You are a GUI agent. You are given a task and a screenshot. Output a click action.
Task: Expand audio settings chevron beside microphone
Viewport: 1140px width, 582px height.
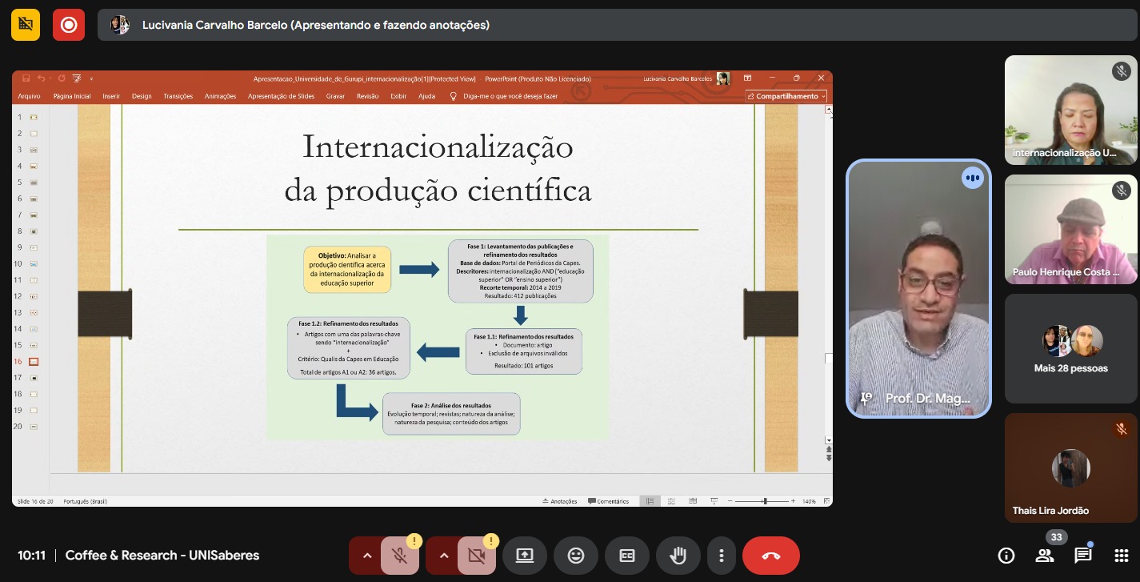(x=367, y=556)
